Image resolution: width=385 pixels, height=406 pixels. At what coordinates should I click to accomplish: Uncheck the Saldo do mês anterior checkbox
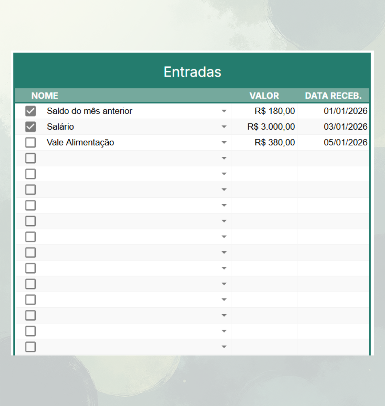30,111
